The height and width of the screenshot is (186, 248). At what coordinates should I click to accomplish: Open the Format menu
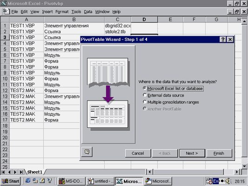tap(62, 12)
